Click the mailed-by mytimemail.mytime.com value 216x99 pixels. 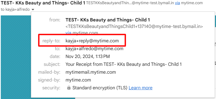pyautogui.click(x=91, y=72)
